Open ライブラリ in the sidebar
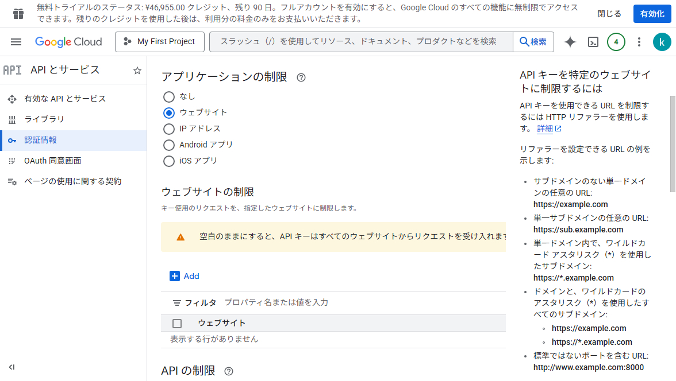 point(44,119)
